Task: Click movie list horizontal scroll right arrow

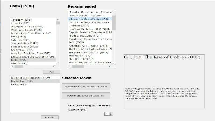Action: [54, 66]
